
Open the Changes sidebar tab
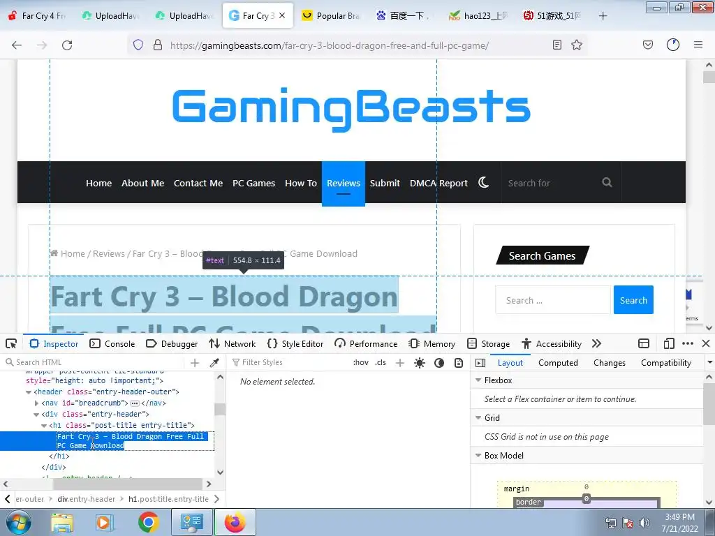(609, 363)
